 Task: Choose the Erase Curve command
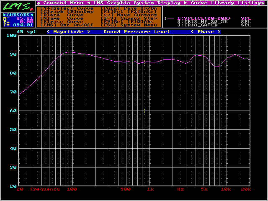(x=62, y=22)
